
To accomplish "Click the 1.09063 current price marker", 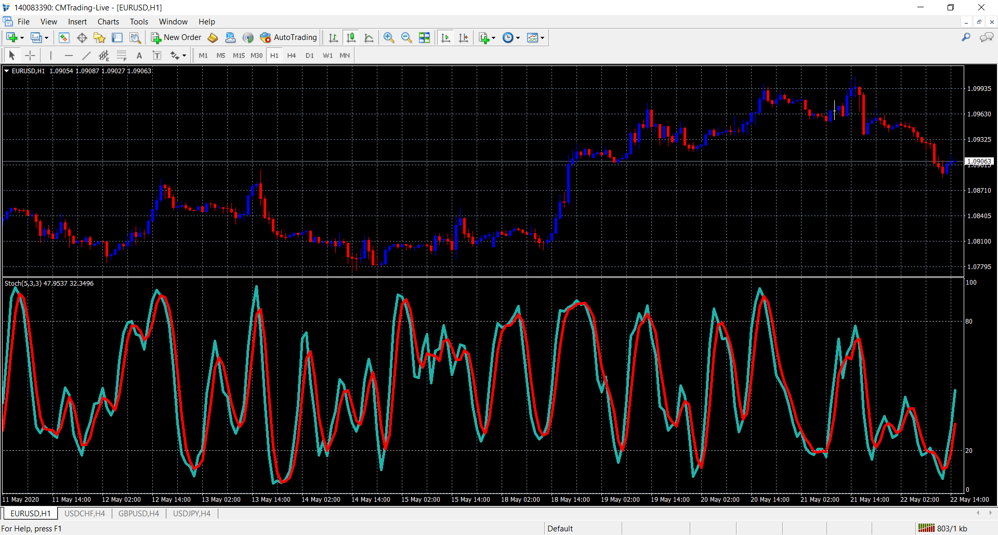I will coord(979,161).
